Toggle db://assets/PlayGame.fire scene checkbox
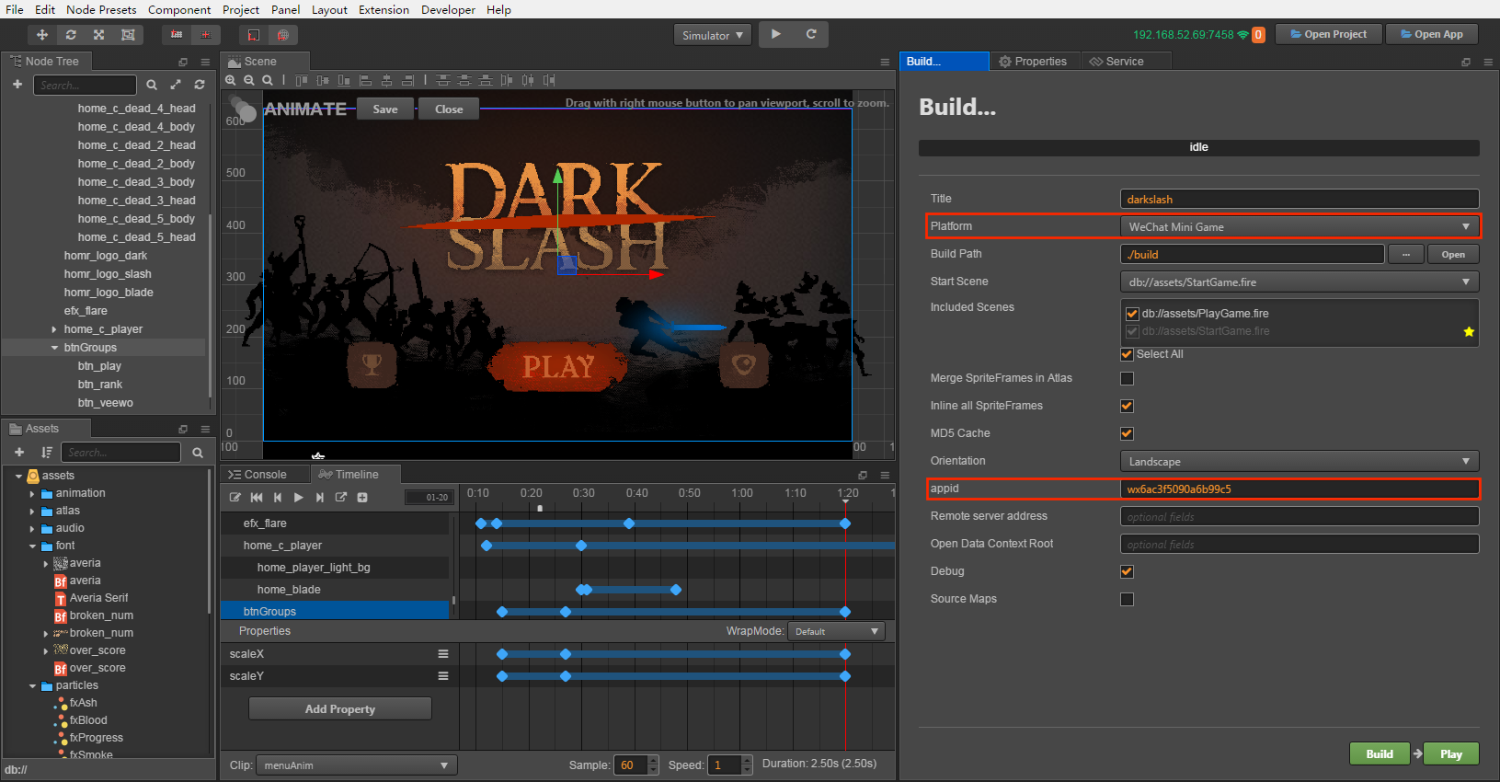 pyautogui.click(x=1132, y=314)
